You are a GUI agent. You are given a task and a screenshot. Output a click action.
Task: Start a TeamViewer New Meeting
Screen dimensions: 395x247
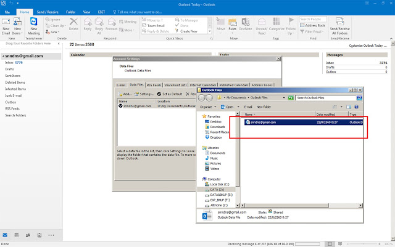click(x=34, y=26)
